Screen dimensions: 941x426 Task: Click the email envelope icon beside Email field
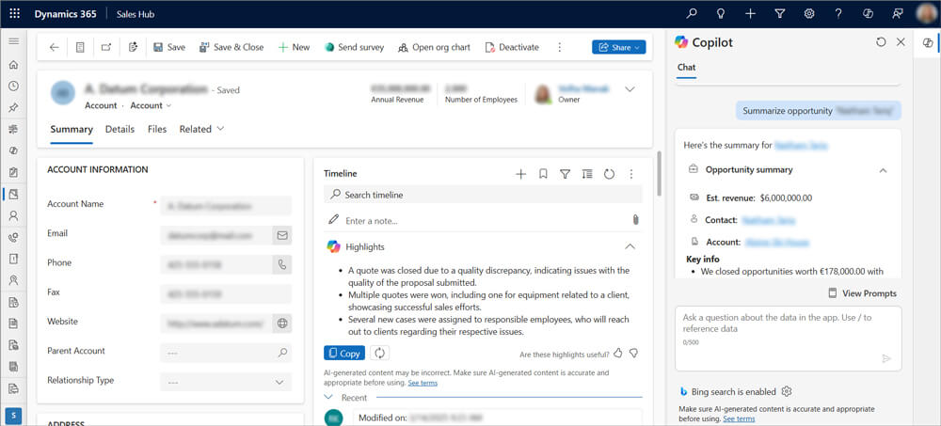pos(281,235)
